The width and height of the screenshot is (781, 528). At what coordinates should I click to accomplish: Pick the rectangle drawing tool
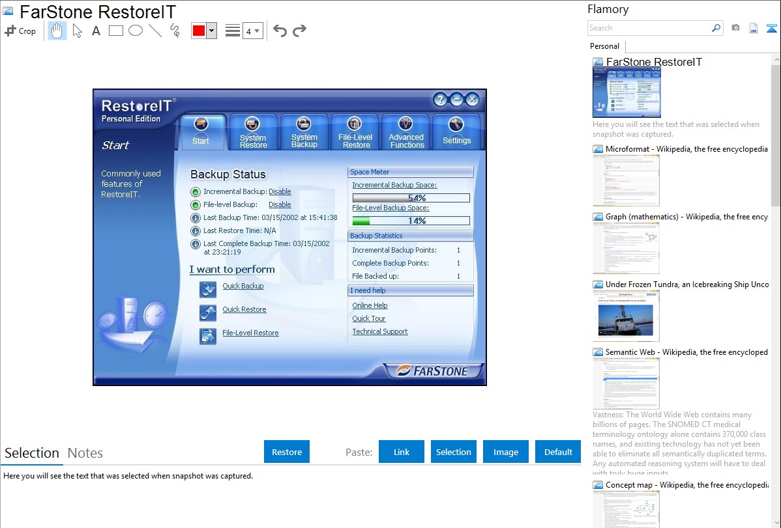pos(115,31)
